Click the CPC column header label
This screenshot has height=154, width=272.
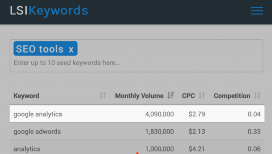click(188, 96)
